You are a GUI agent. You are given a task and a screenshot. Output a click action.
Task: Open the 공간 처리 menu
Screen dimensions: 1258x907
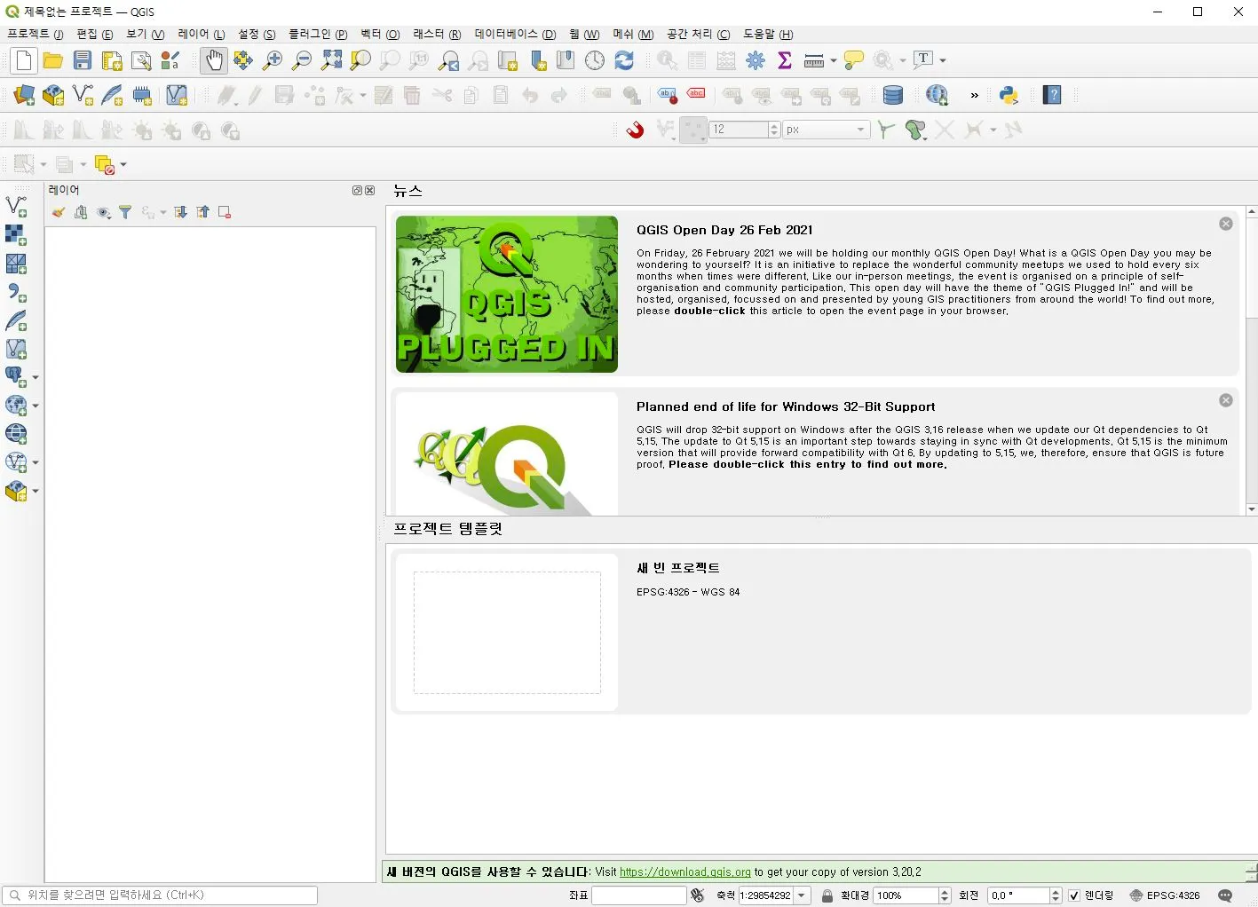(698, 34)
